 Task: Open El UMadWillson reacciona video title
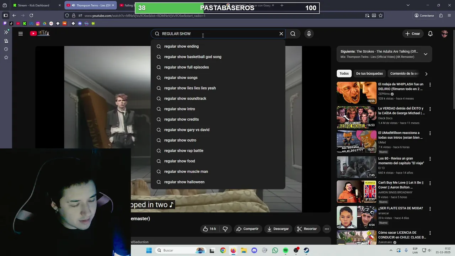(x=401, y=135)
